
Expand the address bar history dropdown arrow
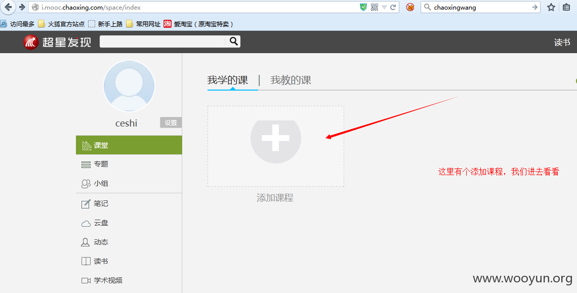point(384,8)
